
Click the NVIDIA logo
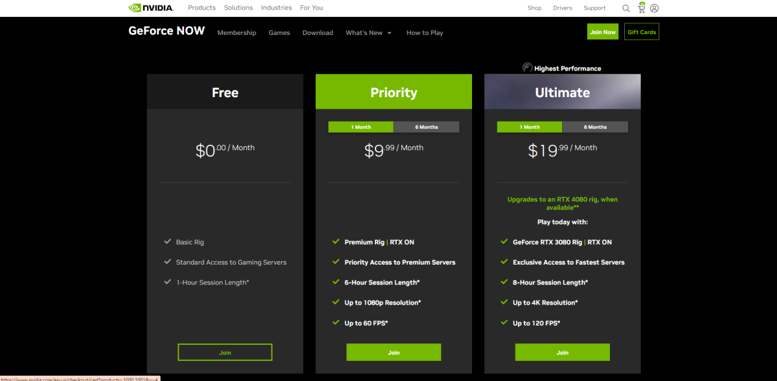pyautogui.click(x=151, y=8)
